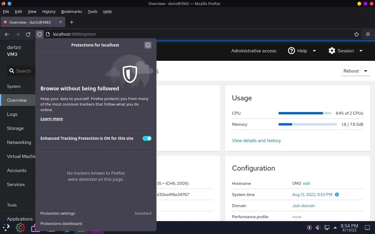
Task: Click the Reboot button
Action: point(351,71)
